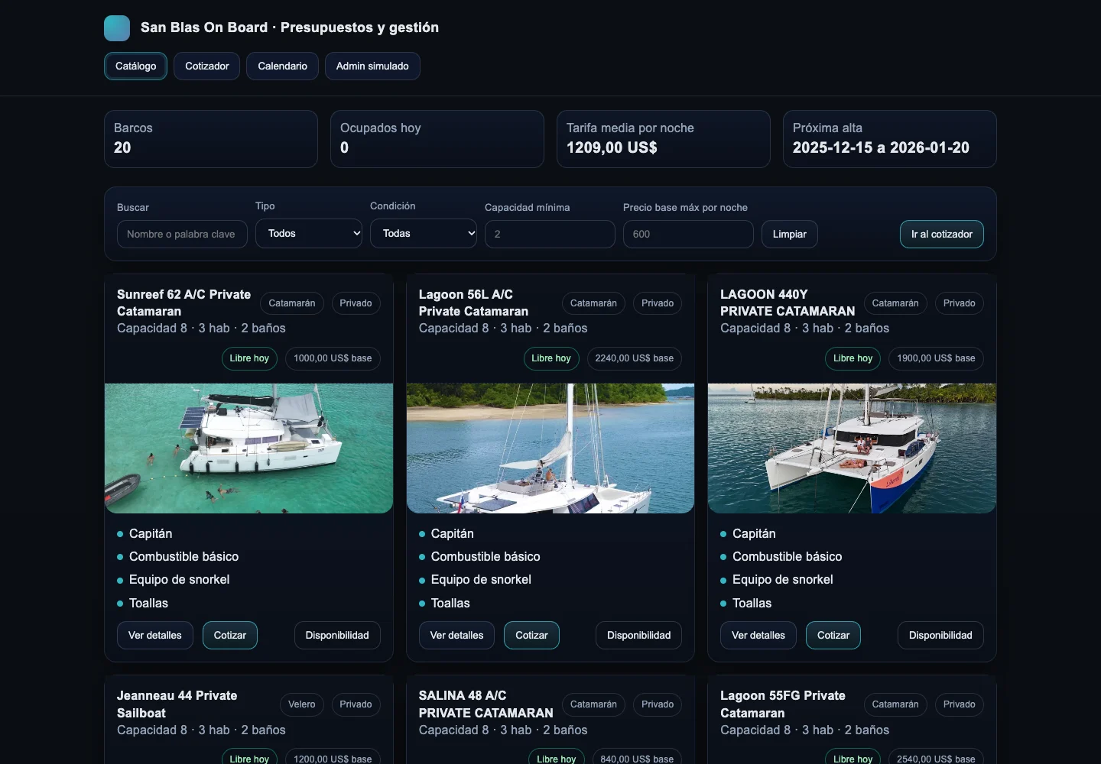This screenshot has width=1101, height=764.
Task: View details for Sunreef 62 A/C Private Catamaran
Action: coord(155,635)
